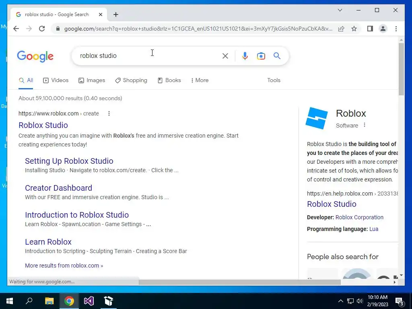Click the network icon in the system tray
Screen dimensions: 412x309
pos(350,301)
